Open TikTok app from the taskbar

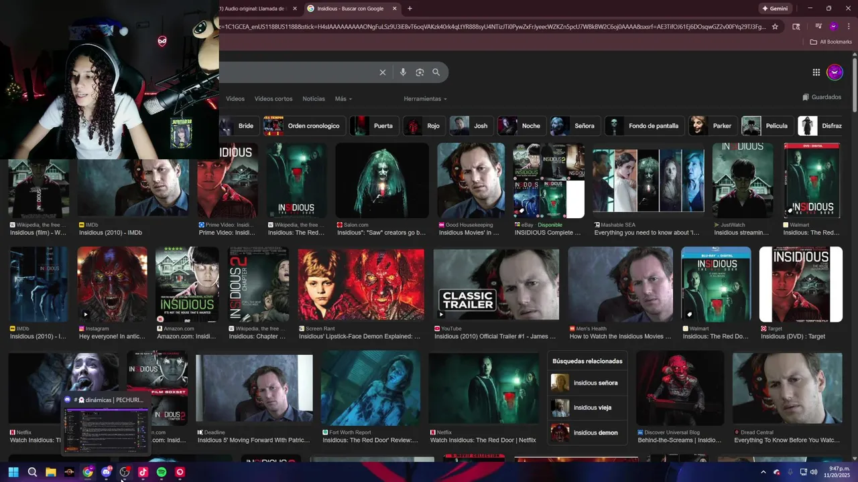pos(143,472)
